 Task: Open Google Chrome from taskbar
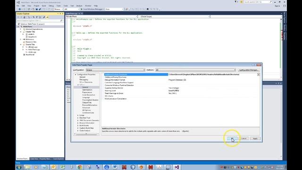pyautogui.click(x=80, y=167)
